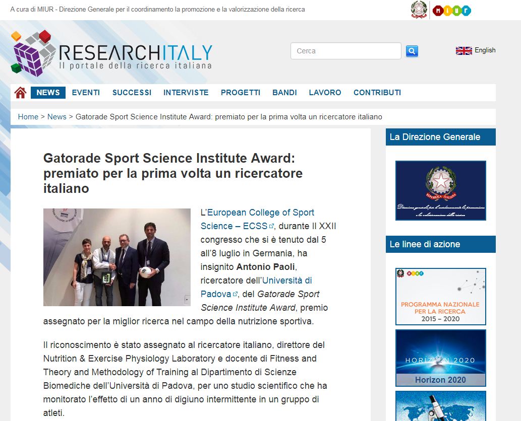Click the article headline about Gatorade Award
521x421 pixels.
[x=173, y=173]
